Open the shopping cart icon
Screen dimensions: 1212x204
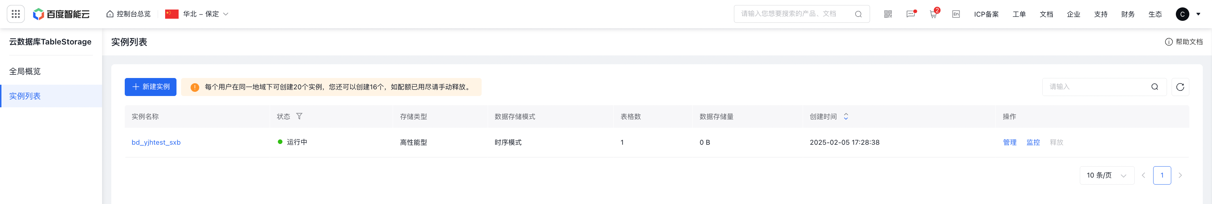(x=933, y=14)
